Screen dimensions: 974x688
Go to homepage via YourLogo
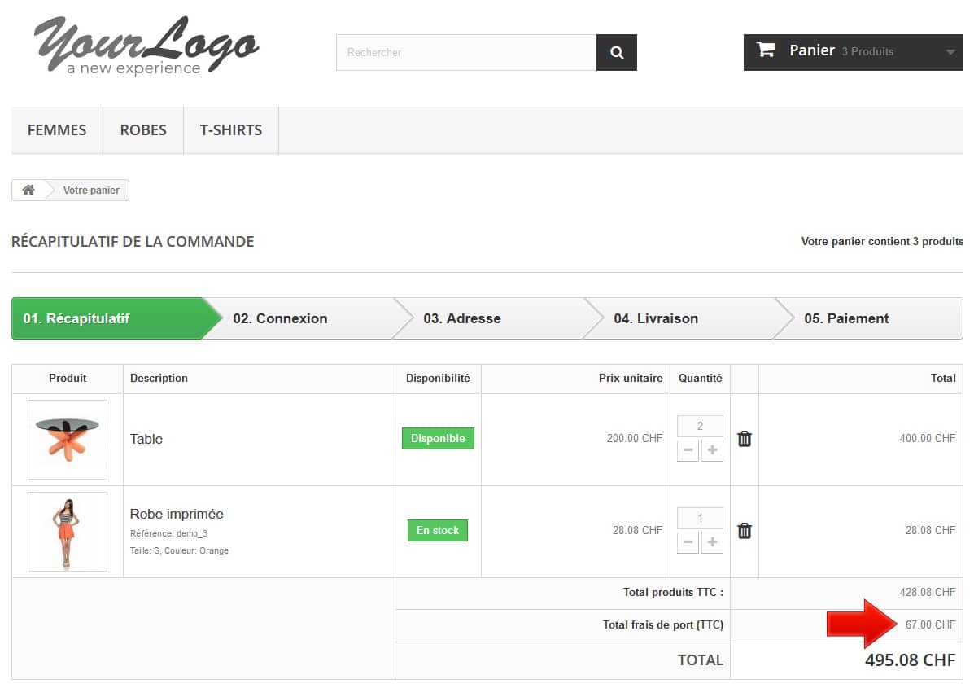pyautogui.click(x=146, y=46)
